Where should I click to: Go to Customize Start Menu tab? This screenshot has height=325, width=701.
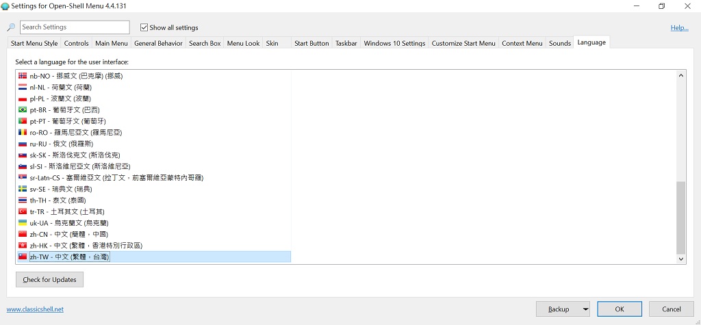click(463, 43)
